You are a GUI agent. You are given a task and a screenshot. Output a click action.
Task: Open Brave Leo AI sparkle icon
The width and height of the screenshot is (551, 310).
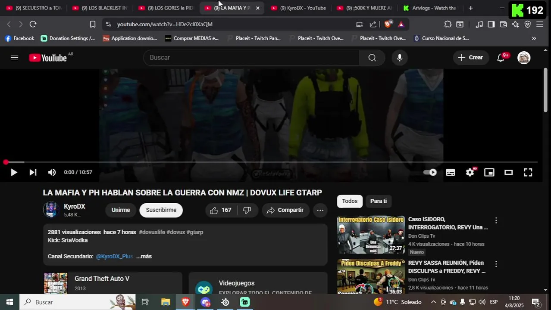[x=515, y=24]
